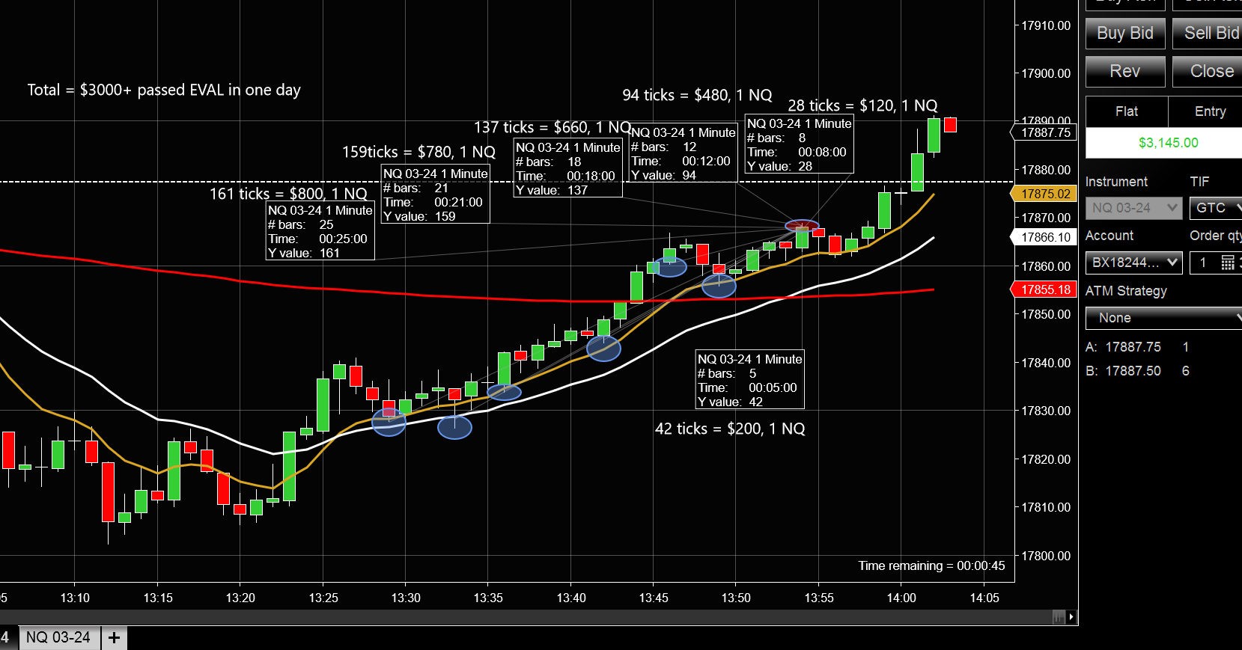Click the '28 ticks = $120, 1 NQ' annotation
Screen dimensions: 1242x650
click(x=862, y=105)
